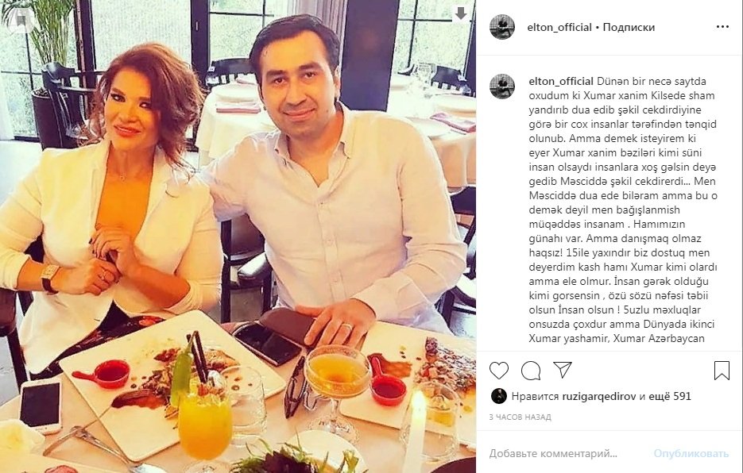Viewport: 743px width, 473px height.
Task: Open the elton_official avatar in the header
Action: [x=502, y=27]
